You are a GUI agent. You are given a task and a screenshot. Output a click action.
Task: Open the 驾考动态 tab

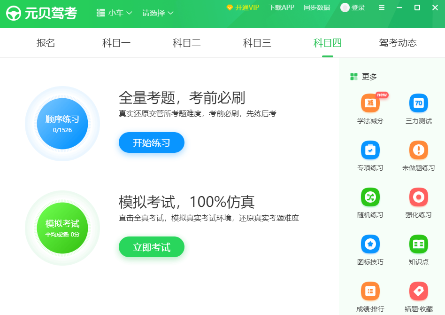(x=398, y=43)
